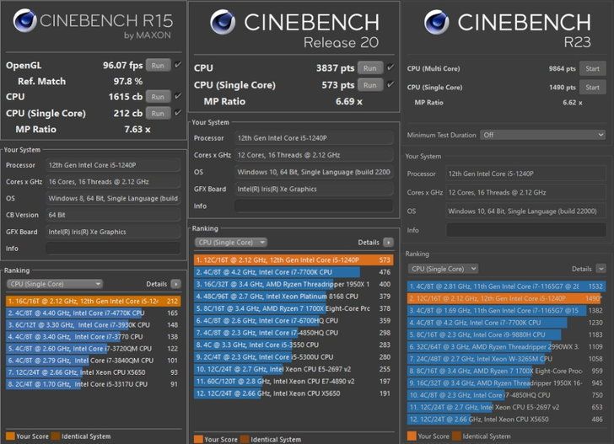
Task: Run the CPU test in Cinebench R15
Action: 158,97
